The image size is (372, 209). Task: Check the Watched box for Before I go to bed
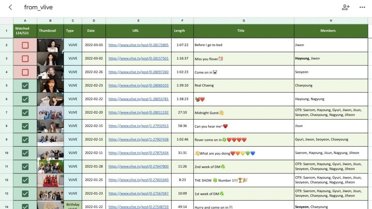click(25, 45)
